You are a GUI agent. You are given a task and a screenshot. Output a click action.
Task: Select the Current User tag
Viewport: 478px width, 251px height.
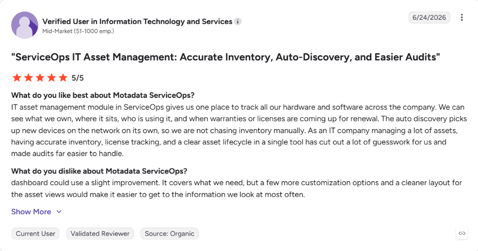(x=35, y=234)
